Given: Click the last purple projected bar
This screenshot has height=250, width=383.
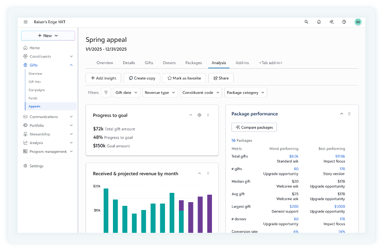Looking at the screenshot, I should point(210,214).
